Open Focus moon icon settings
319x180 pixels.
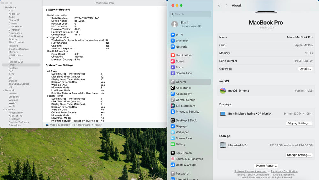[173, 67]
